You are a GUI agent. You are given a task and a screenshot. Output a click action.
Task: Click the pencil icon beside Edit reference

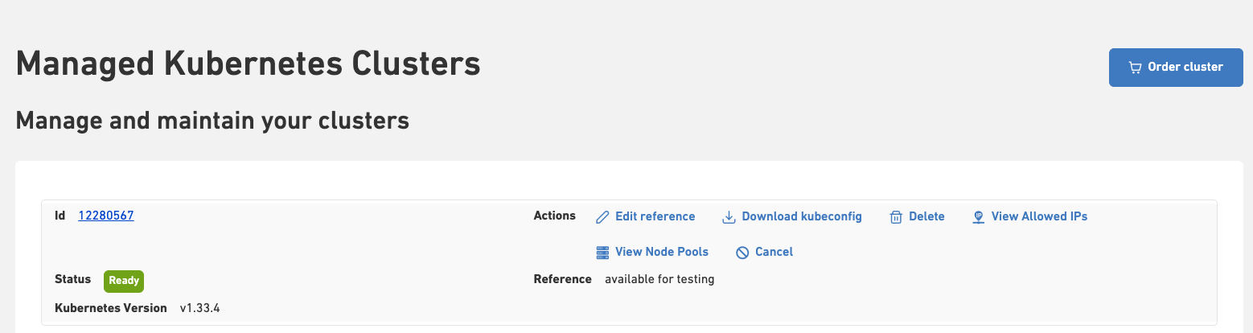(x=602, y=217)
